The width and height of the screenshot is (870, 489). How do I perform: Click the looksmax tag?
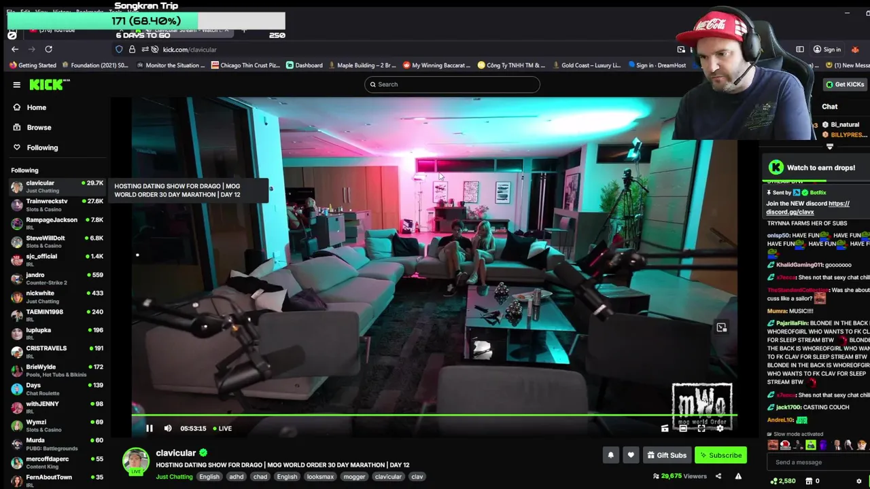pyautogui.click(x=320, y=477)
